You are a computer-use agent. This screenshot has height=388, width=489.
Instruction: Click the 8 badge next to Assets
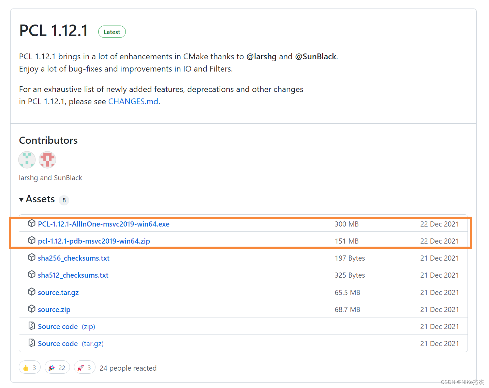pos(64,200)
